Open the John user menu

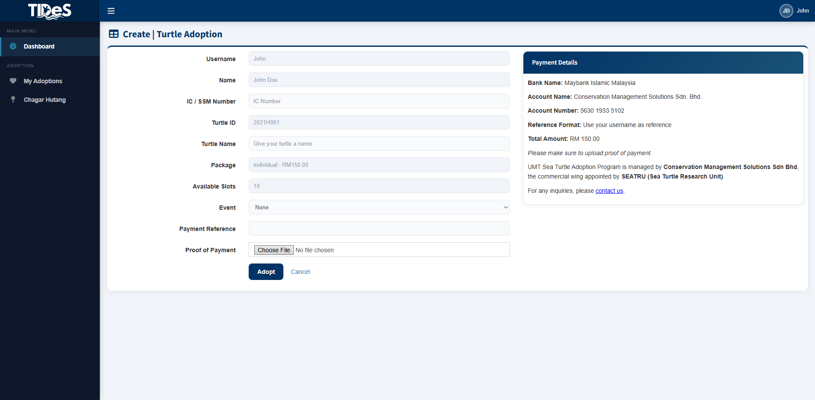click(802, 11)
